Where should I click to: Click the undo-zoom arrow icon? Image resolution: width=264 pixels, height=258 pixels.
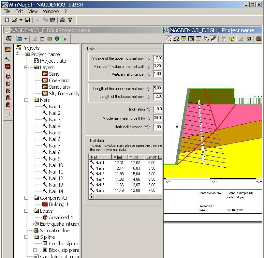176,39
